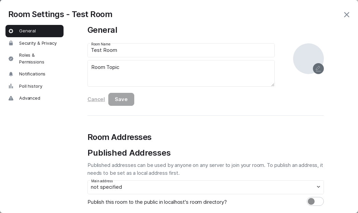
Task: Click the Roles & Permissions badge icon
Action: tap(11, 59)
